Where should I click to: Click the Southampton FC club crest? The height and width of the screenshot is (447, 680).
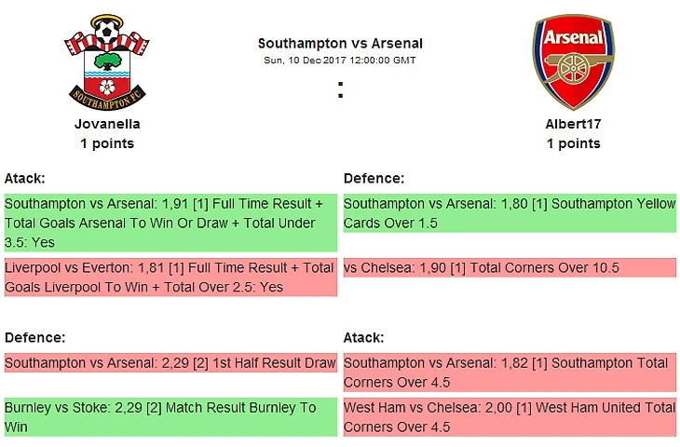coord(106,63)
